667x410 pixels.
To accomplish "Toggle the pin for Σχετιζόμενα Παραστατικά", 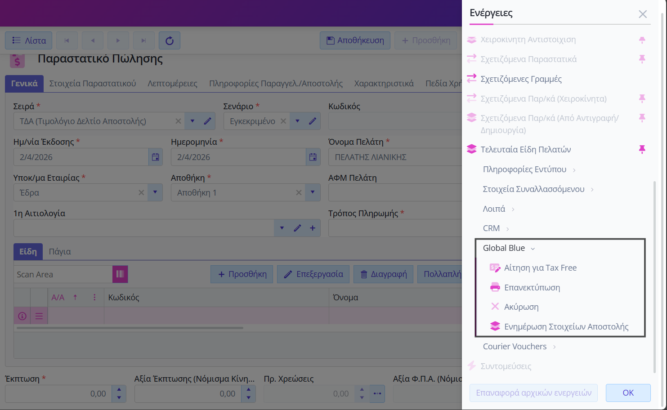I will [x=642, y=59].
